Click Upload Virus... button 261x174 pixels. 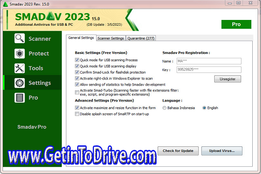tap(222, 151)
